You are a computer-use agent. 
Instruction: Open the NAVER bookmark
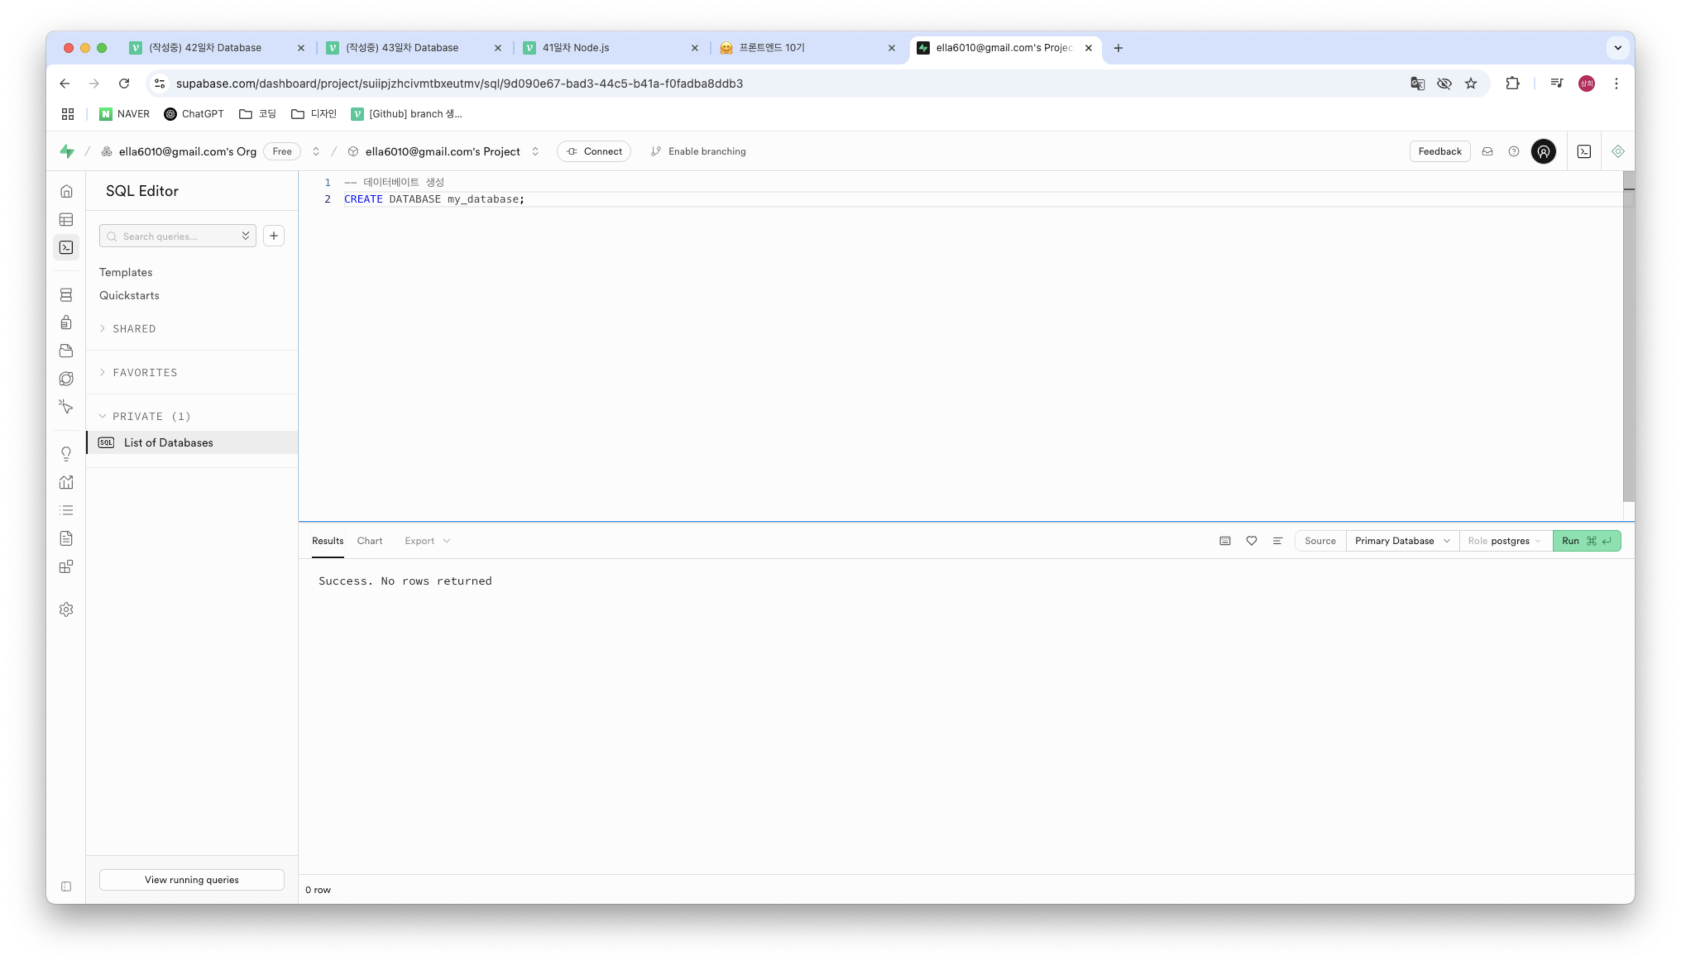click(125, 114)
